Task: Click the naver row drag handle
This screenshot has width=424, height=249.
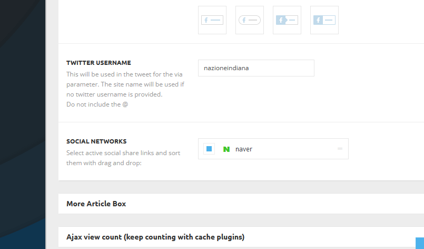Action: (340, 149)
